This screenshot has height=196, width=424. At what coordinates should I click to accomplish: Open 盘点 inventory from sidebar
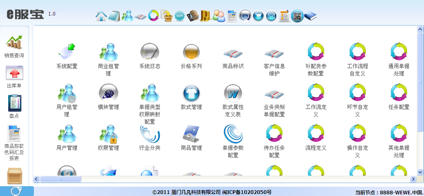14,107
